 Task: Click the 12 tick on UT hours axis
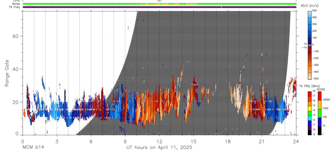point(159,141)
